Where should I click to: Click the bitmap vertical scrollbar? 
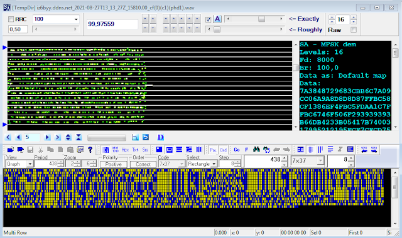click(x=395, y=198)
